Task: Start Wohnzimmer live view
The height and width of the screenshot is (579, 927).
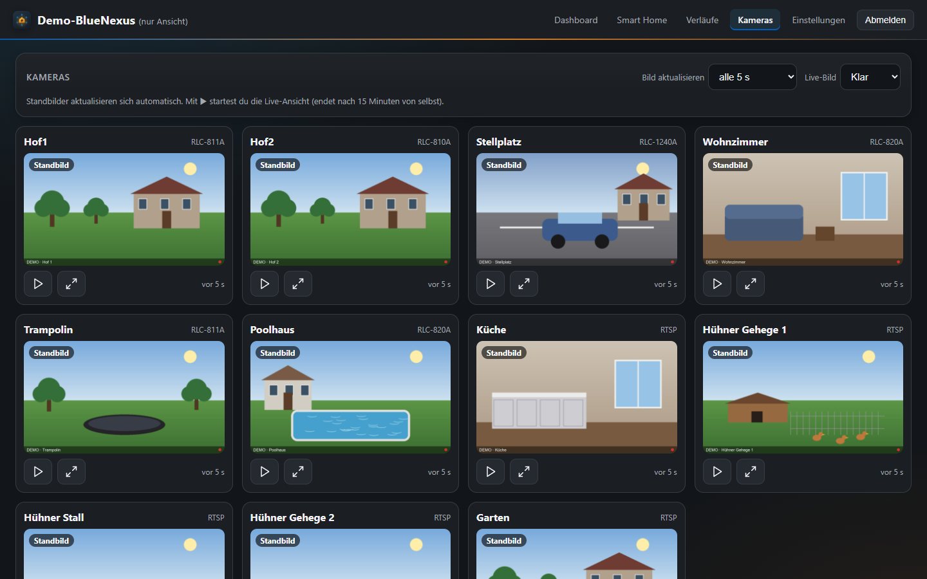Action: pos(717,284)
